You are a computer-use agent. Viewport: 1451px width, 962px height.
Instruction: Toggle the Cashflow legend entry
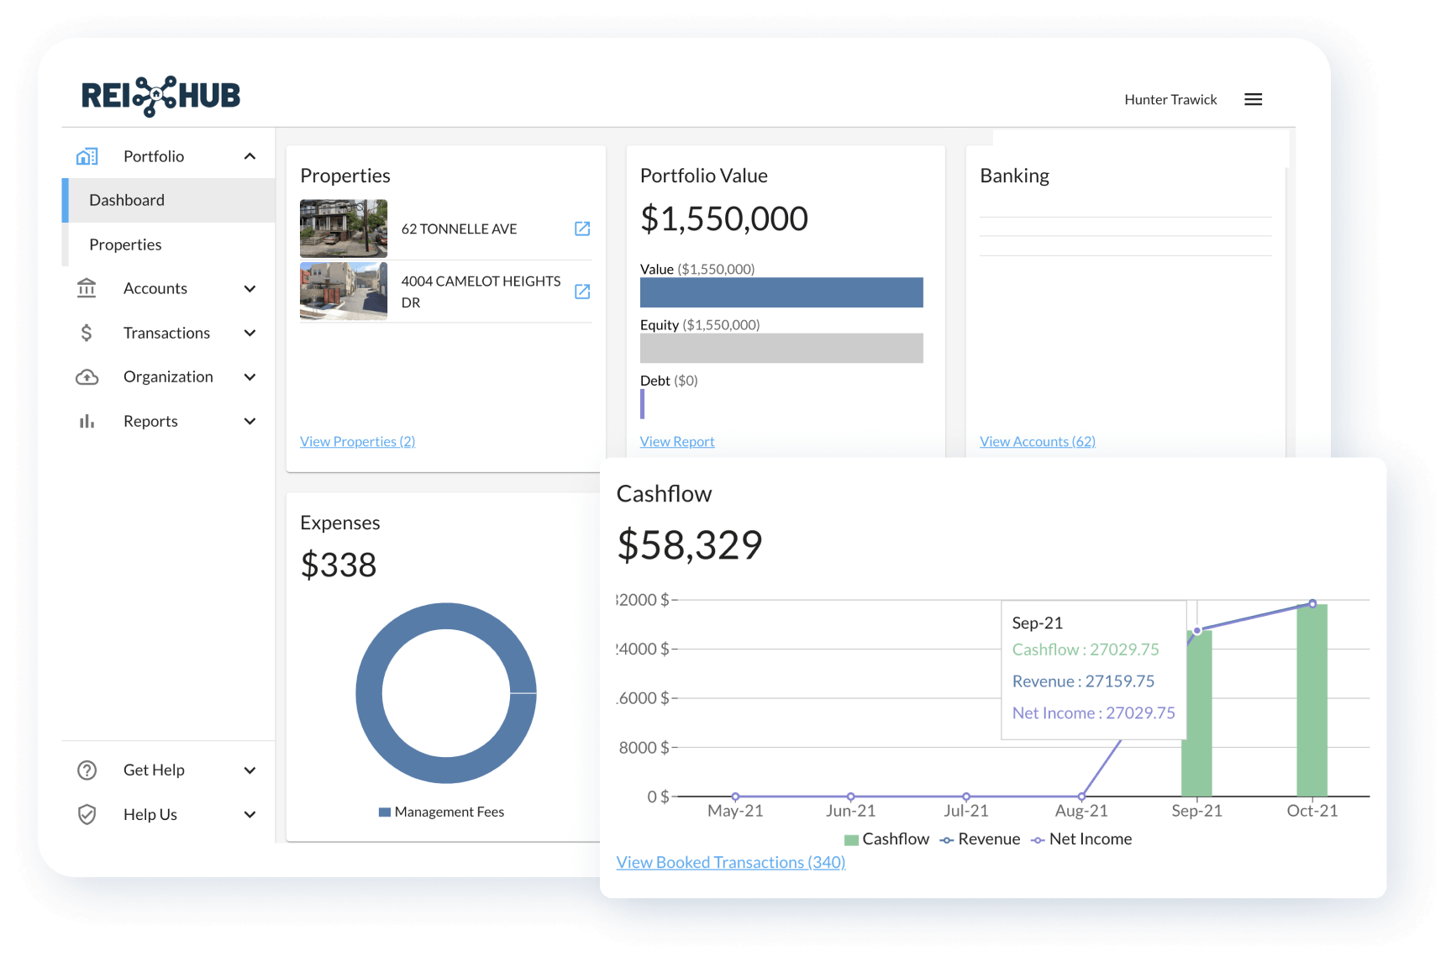[886, 838]
